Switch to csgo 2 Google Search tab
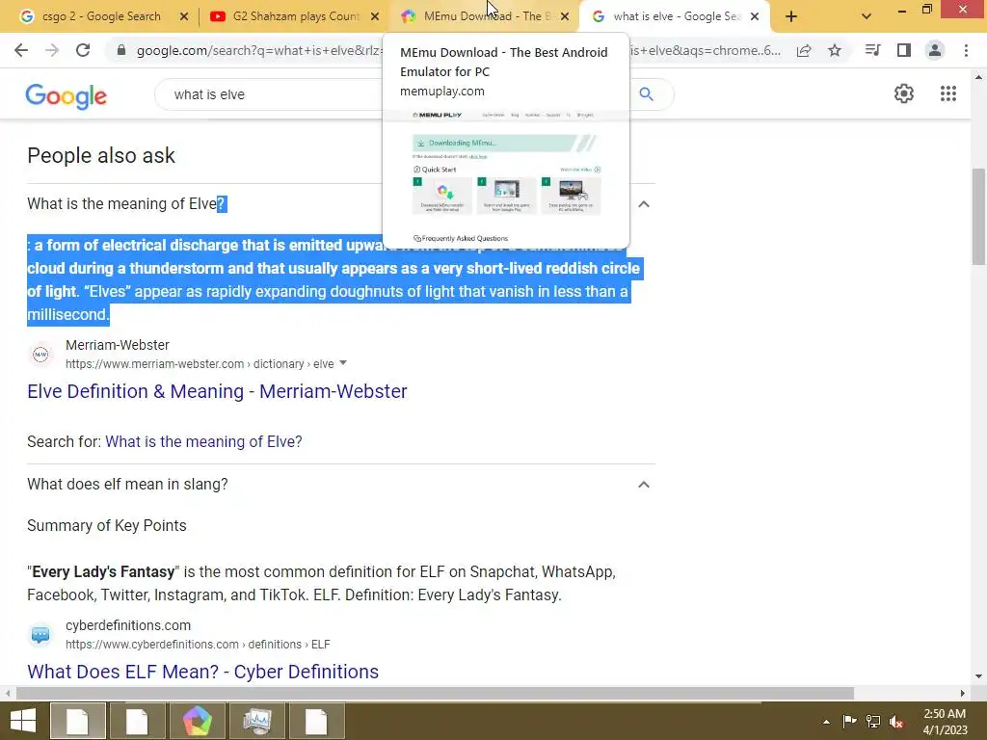The image size is (987, 740). (100, 16)
